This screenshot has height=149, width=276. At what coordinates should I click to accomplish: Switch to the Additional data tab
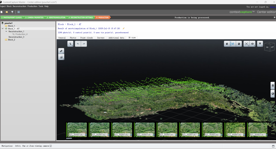(116, 38)
